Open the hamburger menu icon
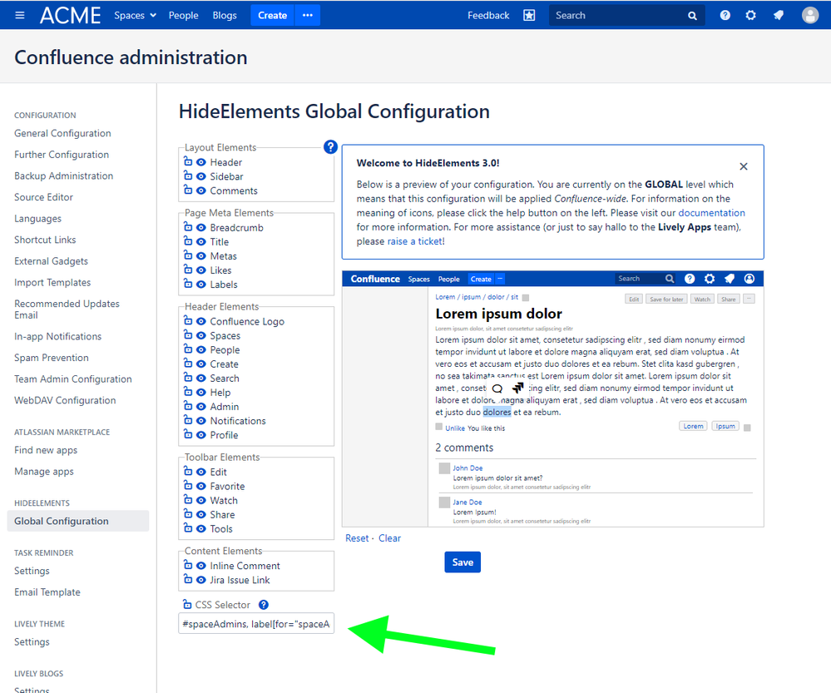 (x=20, y=15)
